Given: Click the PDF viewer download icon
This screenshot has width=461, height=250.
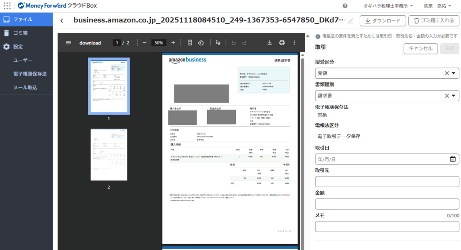Looking at the screenshot, I should [x=270, y=43].
